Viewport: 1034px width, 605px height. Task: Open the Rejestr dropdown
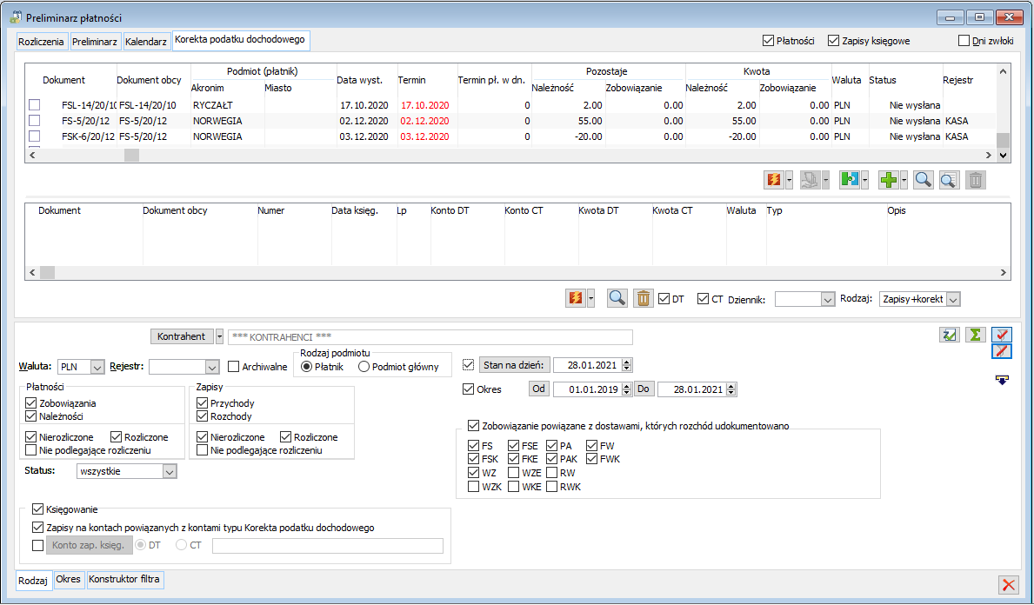click(x=211, y=367)
